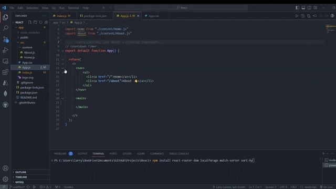Collapse all folders in Explorer
This screenshot has width=336, height=189.
pos(46,22)
